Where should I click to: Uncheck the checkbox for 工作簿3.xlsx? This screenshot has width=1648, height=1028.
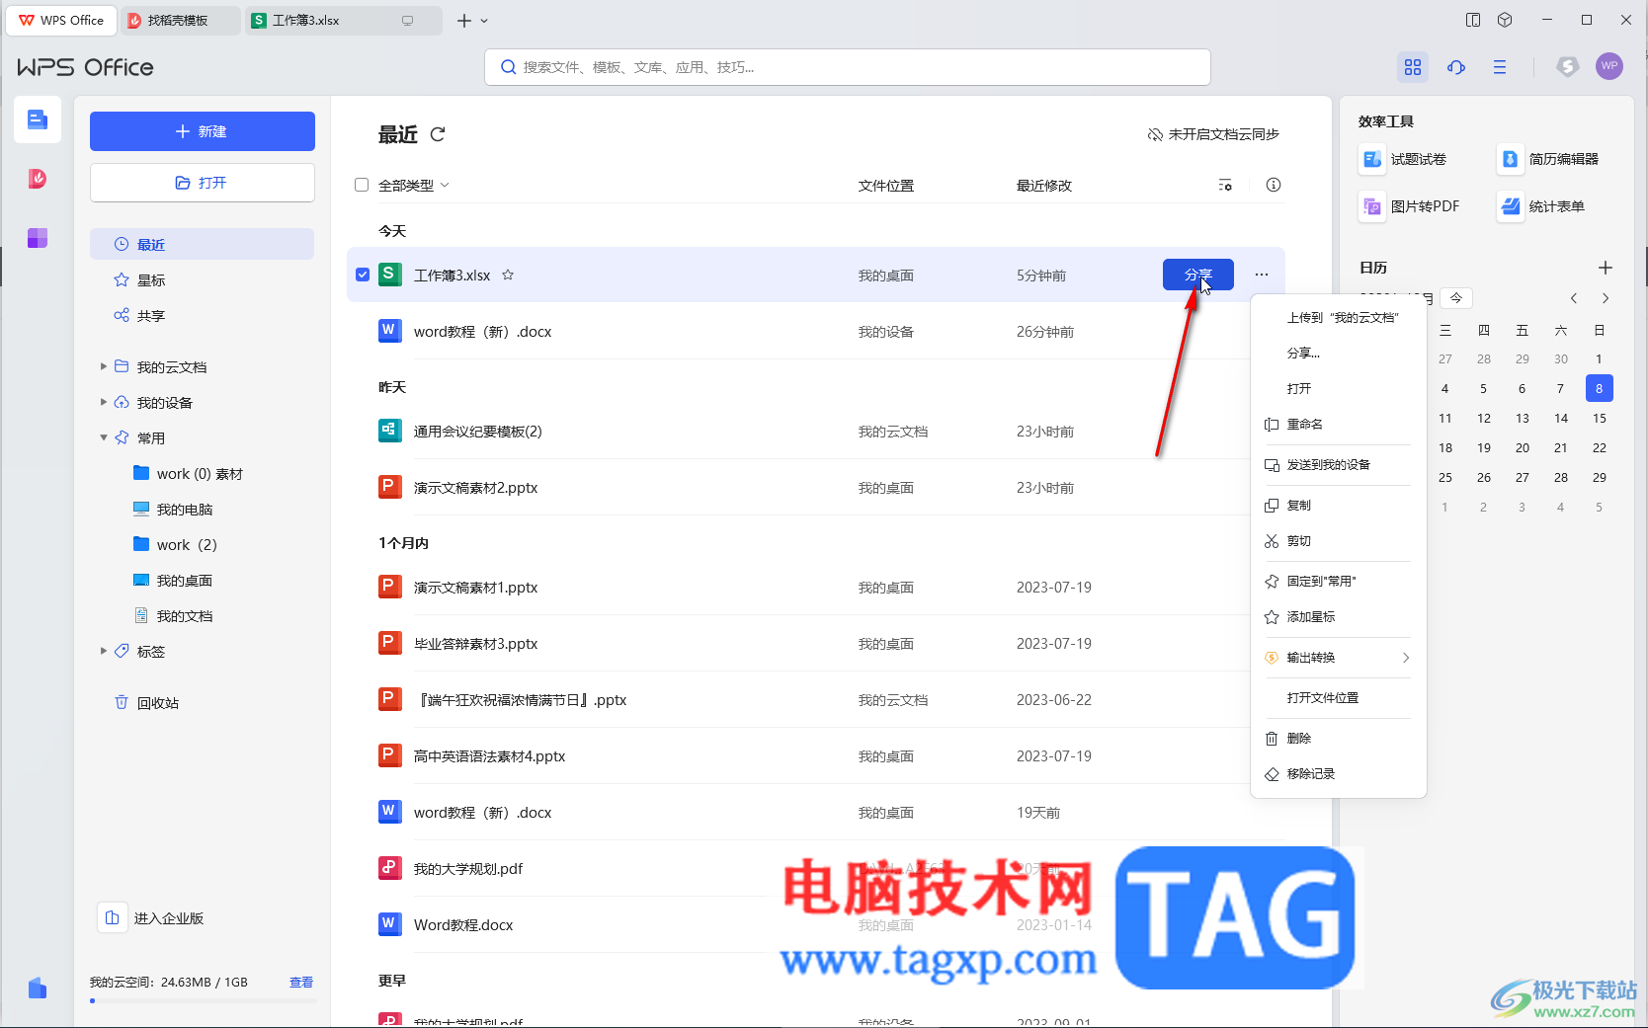[x=363, y=275]
